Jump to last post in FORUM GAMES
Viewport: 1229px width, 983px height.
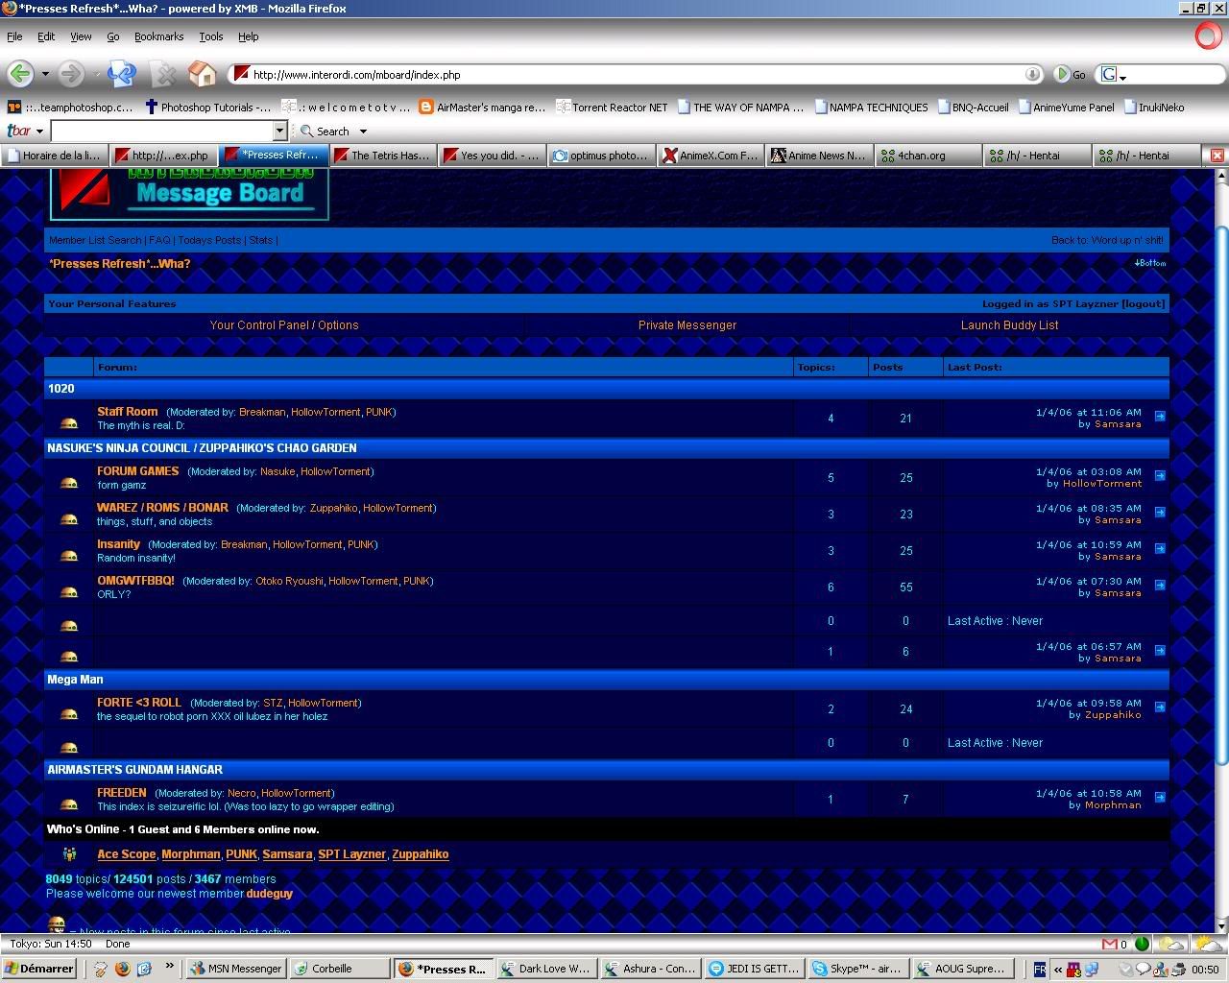(x=1160, y=475)
